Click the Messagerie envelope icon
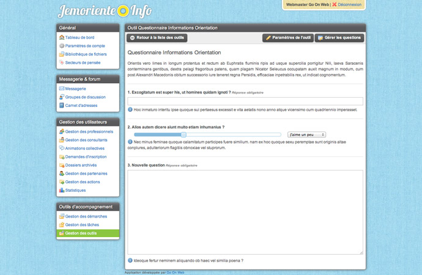The image size is (422, 275). tap(62, 89)
